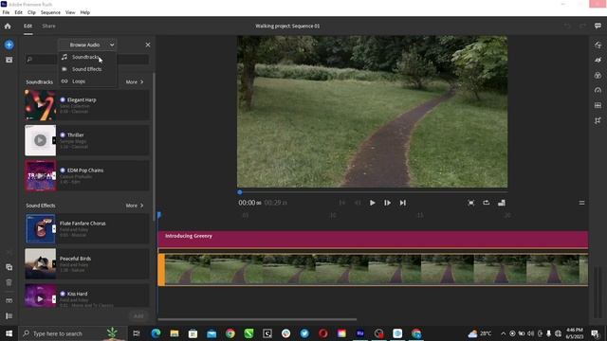
Task: Open Microsoft Edge from the taskbar
Action: 156,333
